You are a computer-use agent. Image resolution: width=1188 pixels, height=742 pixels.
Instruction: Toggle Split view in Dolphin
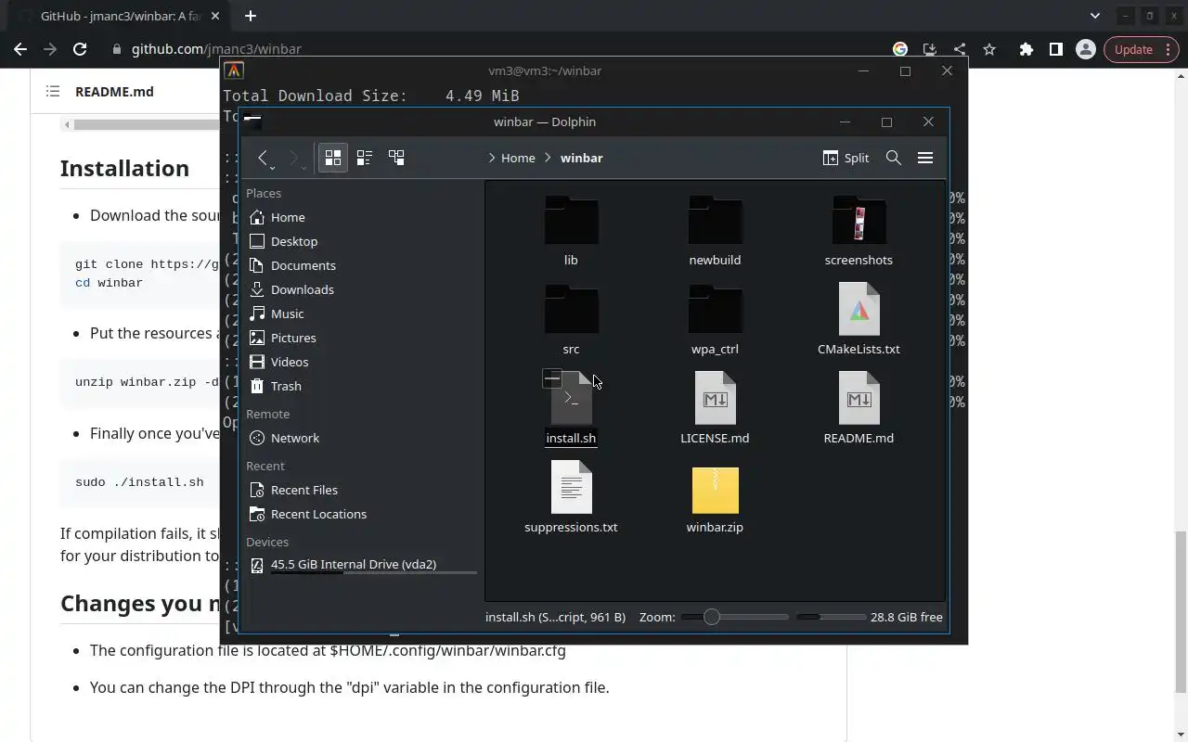846,158
